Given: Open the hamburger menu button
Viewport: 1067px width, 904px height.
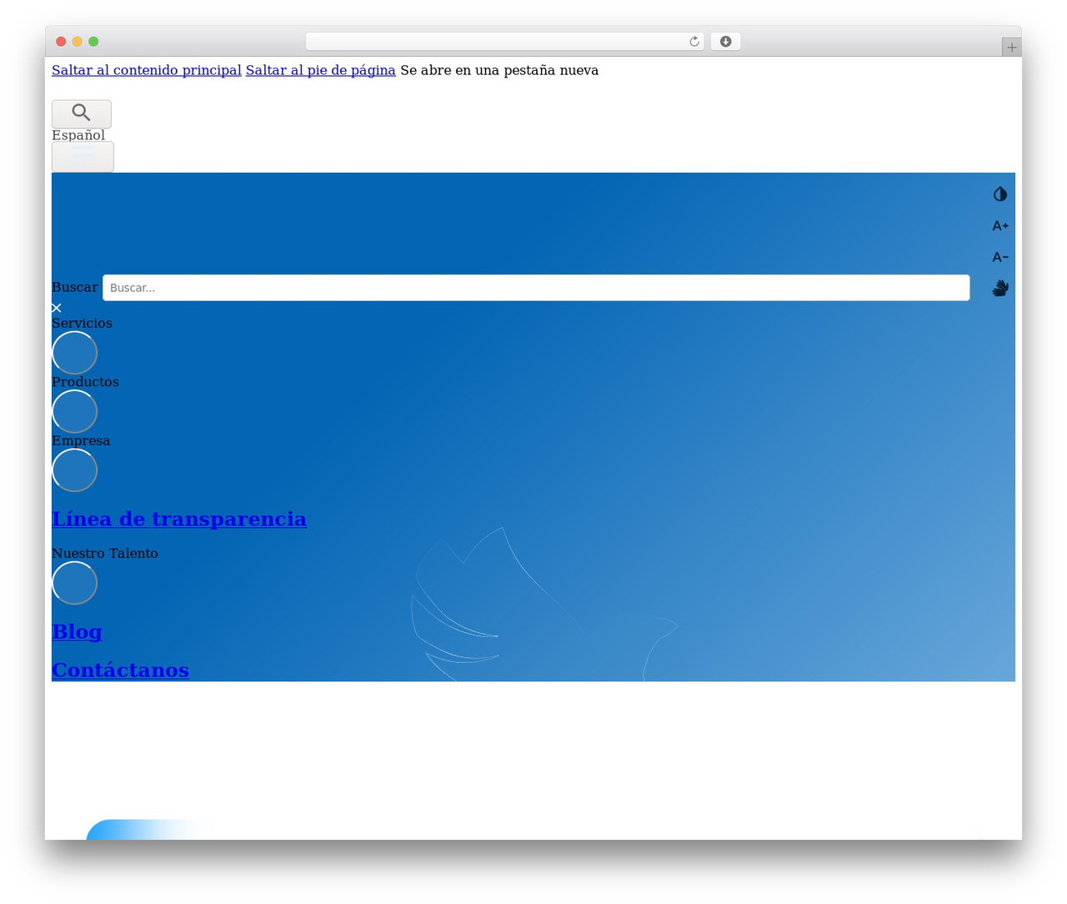Looking at the screenshot, I should coord(83,157).
